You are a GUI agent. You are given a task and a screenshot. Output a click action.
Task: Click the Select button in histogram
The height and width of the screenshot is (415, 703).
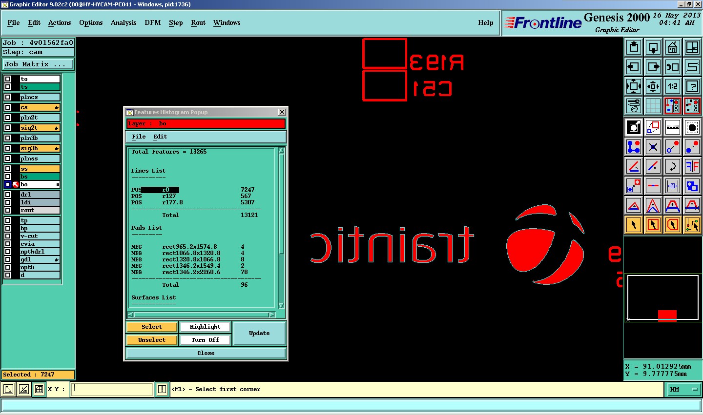point(152,327)
